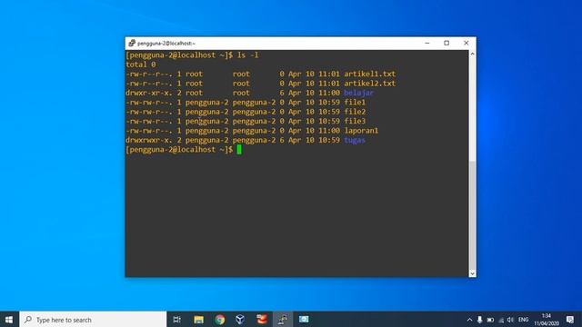Open the Action Center notifications icon
This screenshot has width=582, height=327.
pyautogui.click(x=570, y=320)
